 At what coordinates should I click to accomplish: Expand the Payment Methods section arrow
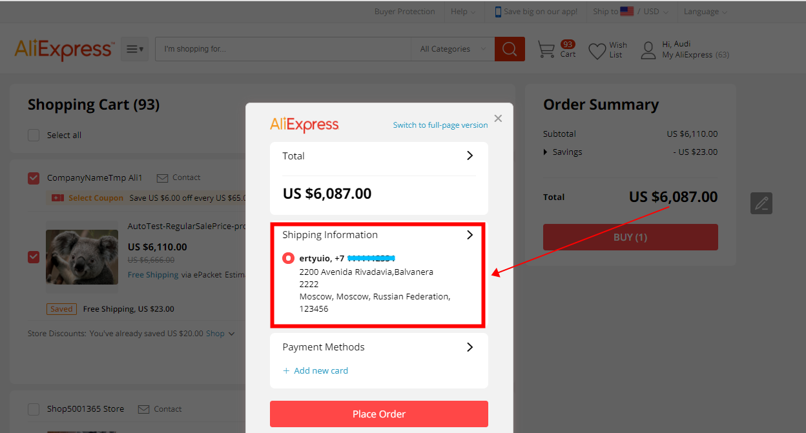click(470, 347)
